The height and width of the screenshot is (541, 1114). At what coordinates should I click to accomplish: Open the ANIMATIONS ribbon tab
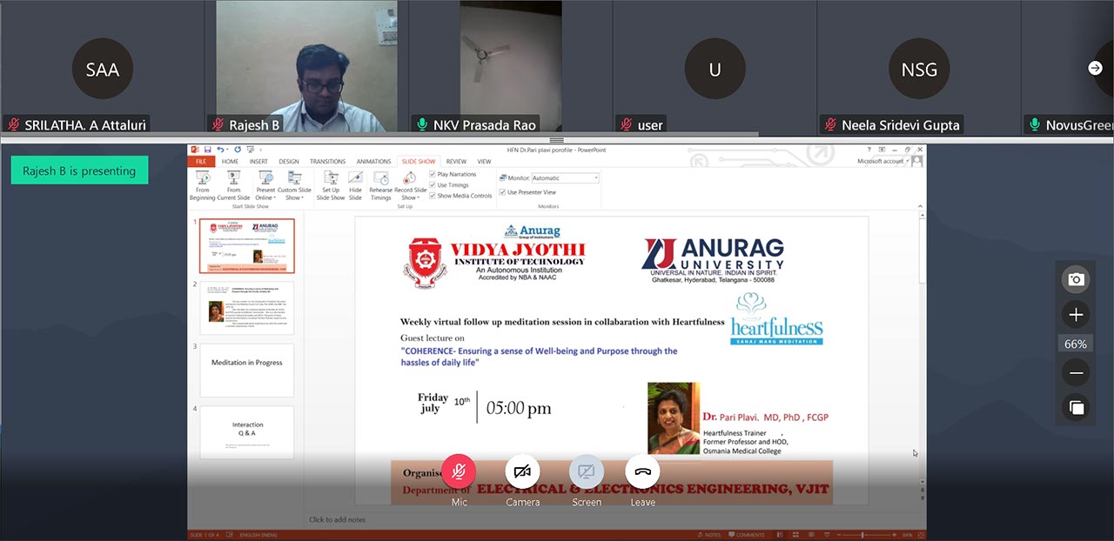coord(373,162)
